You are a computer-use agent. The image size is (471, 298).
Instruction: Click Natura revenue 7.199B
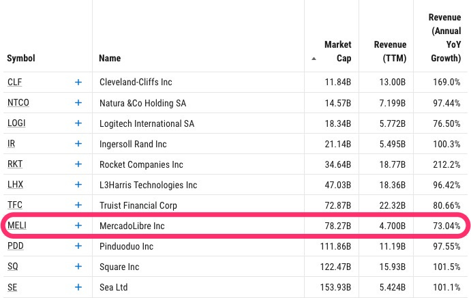coord(393,103)
